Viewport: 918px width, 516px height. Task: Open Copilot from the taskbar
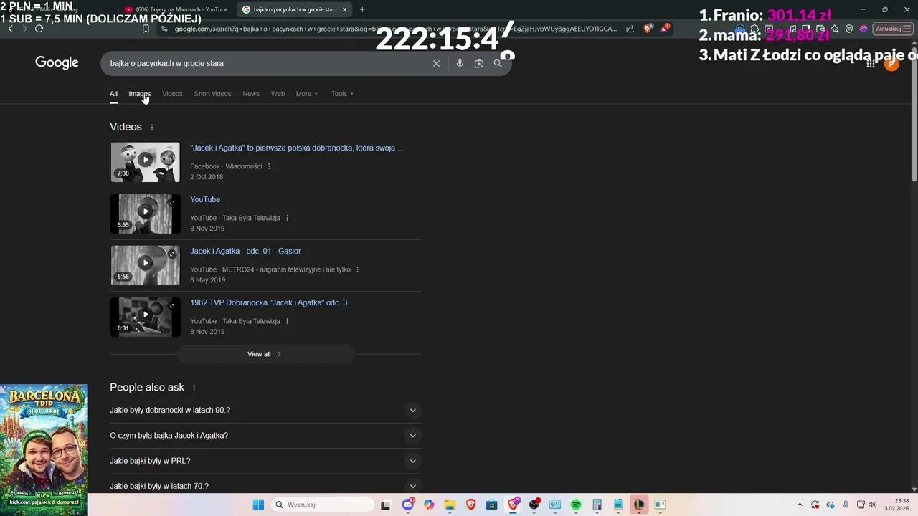429,505
